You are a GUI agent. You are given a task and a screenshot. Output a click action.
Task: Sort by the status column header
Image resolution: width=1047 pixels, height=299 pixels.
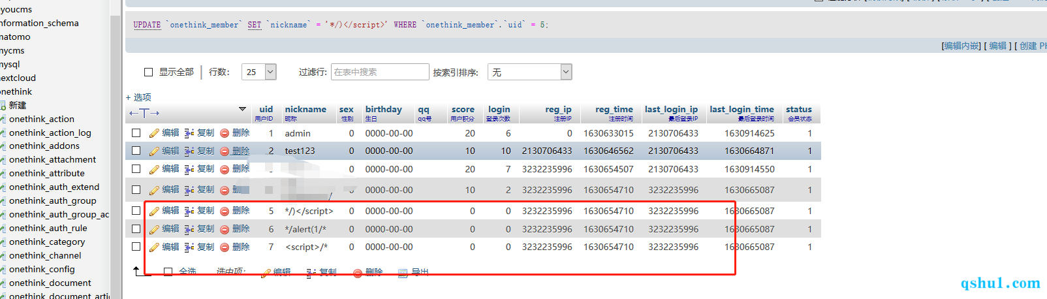click(799, 110)
